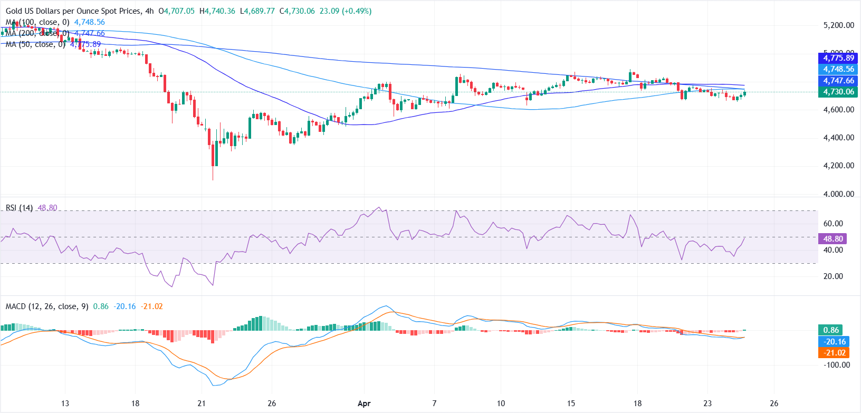Click the 4,200.00 price axis label

838,166
